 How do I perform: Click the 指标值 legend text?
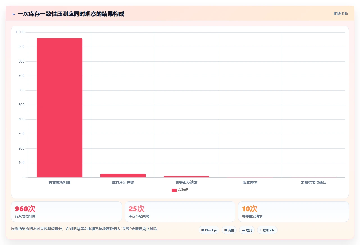point(183,190)
